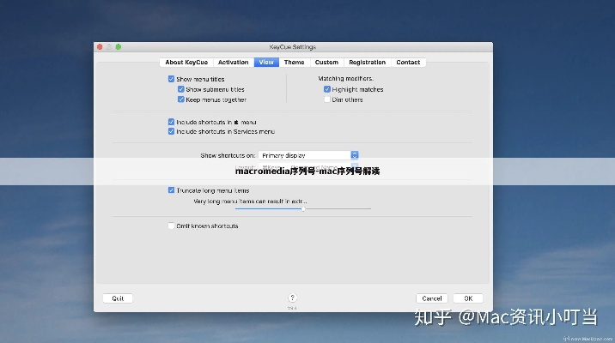The image size is (615, 343).
Task: Toggle the Highlight matches checkbox
Action: 327,89
